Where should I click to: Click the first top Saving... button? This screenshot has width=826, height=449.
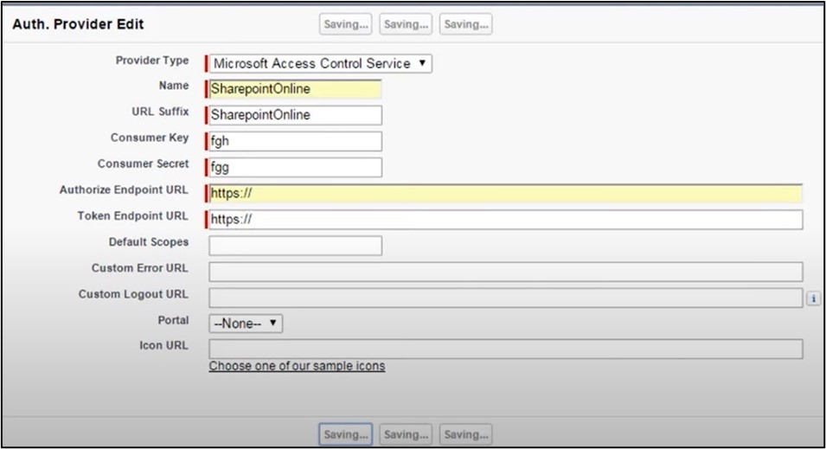coord(346,24)
